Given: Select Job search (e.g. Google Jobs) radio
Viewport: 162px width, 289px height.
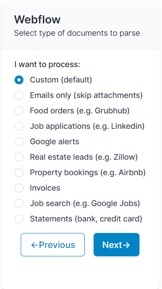Looking at the screenshot, I should [19, 203].
